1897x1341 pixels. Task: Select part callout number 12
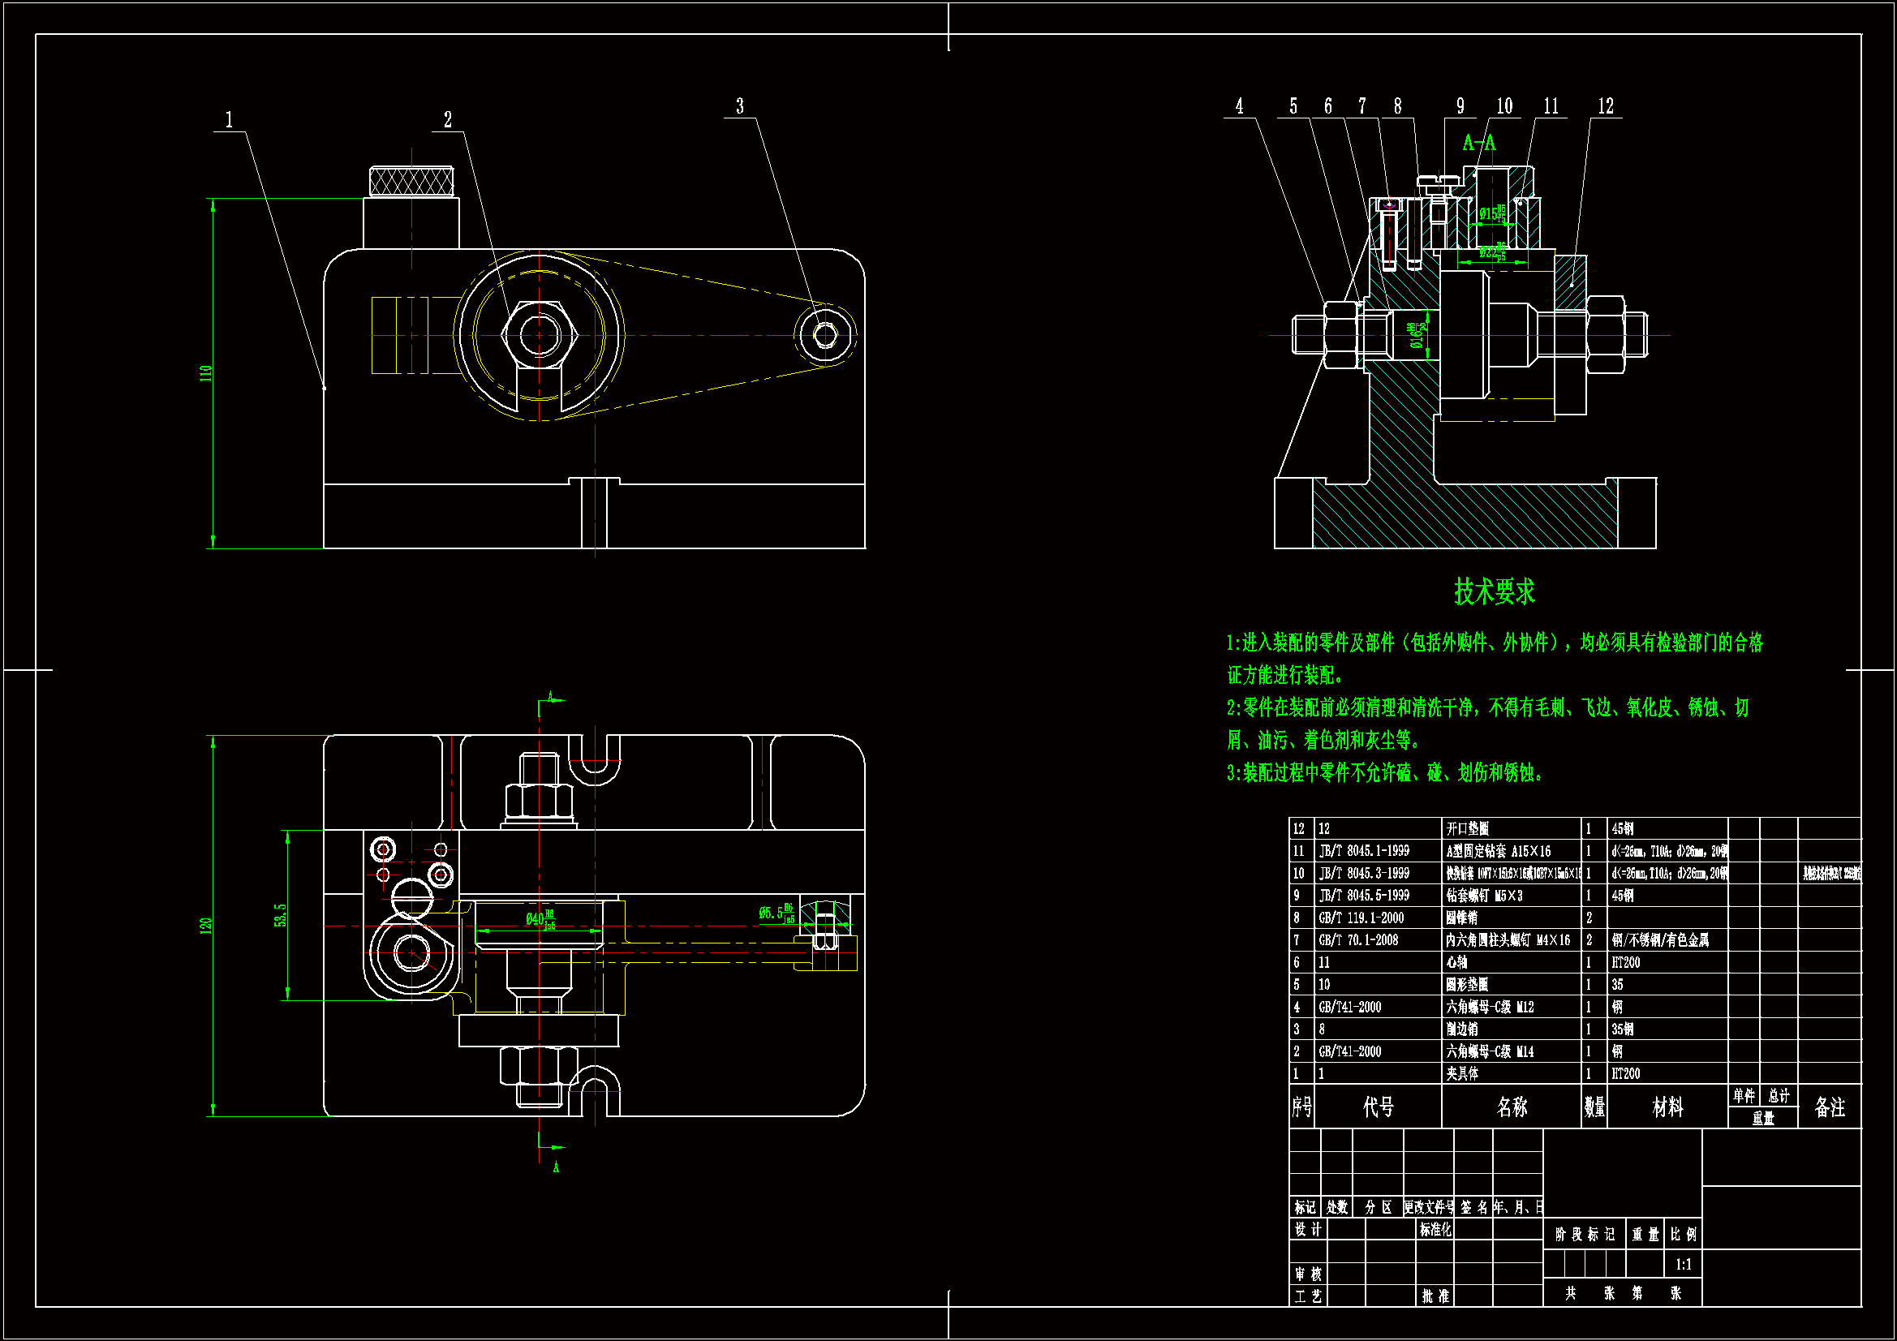1605,106
